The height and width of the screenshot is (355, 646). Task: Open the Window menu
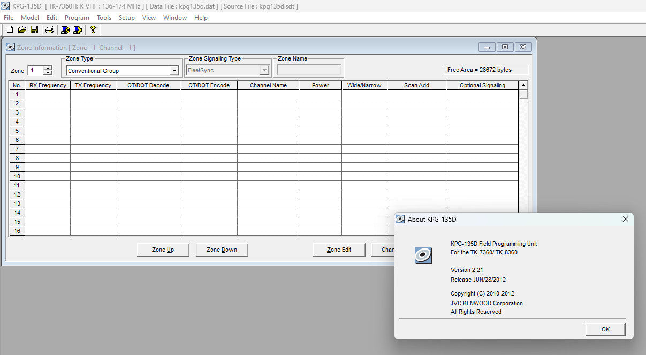(x=175, y=18)
